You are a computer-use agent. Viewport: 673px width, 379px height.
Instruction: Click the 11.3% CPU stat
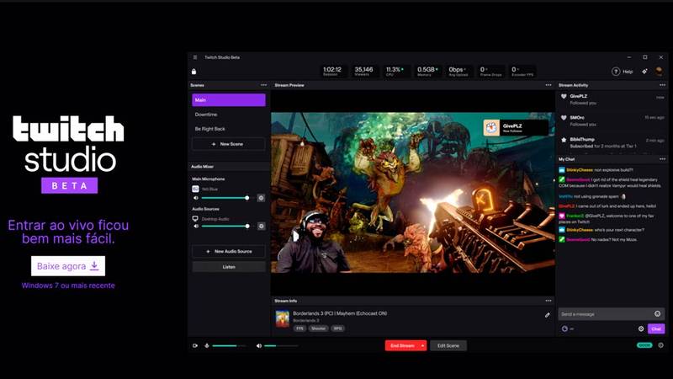tap(395, 71)
